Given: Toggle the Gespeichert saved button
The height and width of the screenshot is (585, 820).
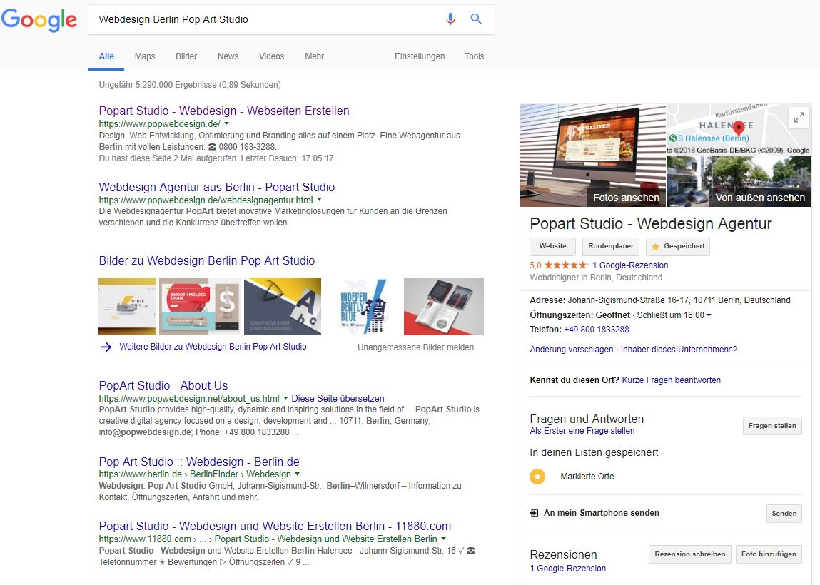Looking at the screenshot, I should pyautogui.click(x=678, y=246).
